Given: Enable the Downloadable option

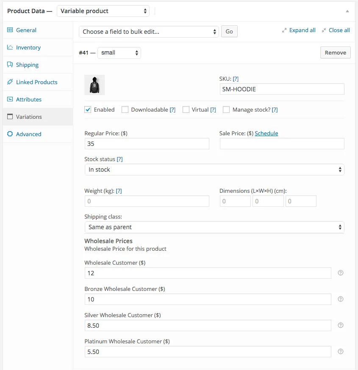Looking at the screenshot, I should coord(125,110).
